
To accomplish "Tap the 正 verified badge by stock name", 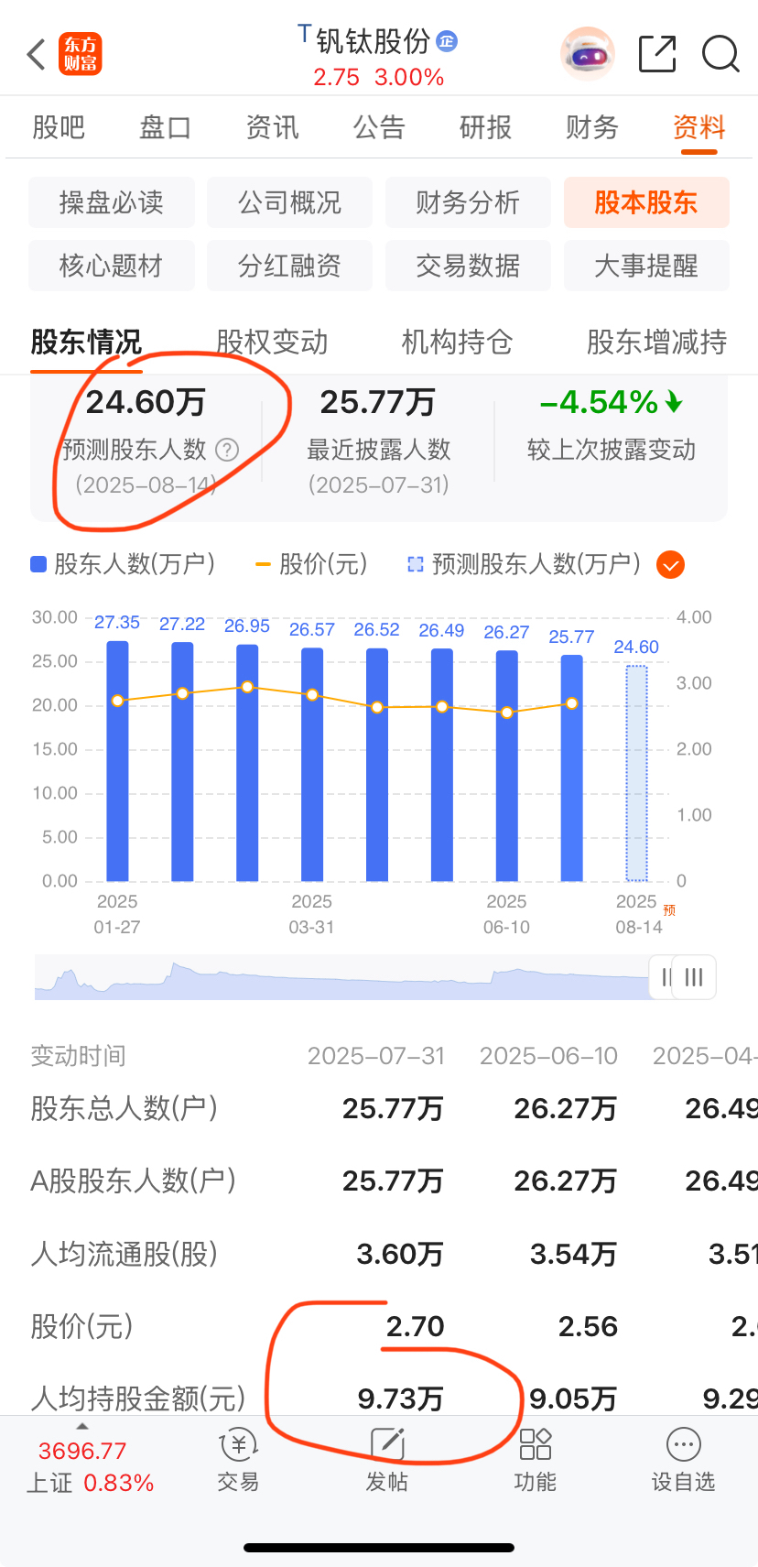I will click(447, 41).
